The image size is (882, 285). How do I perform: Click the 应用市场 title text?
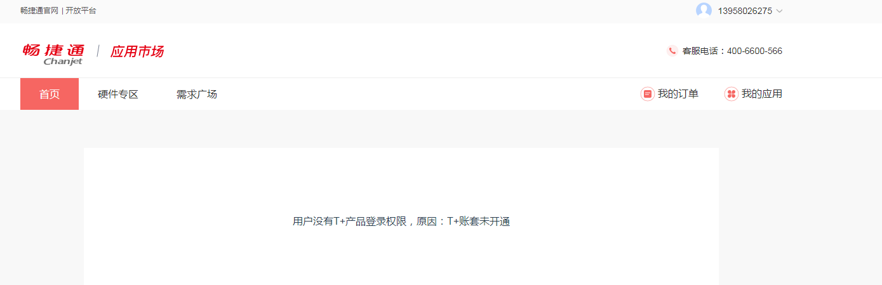pos(137,51)
